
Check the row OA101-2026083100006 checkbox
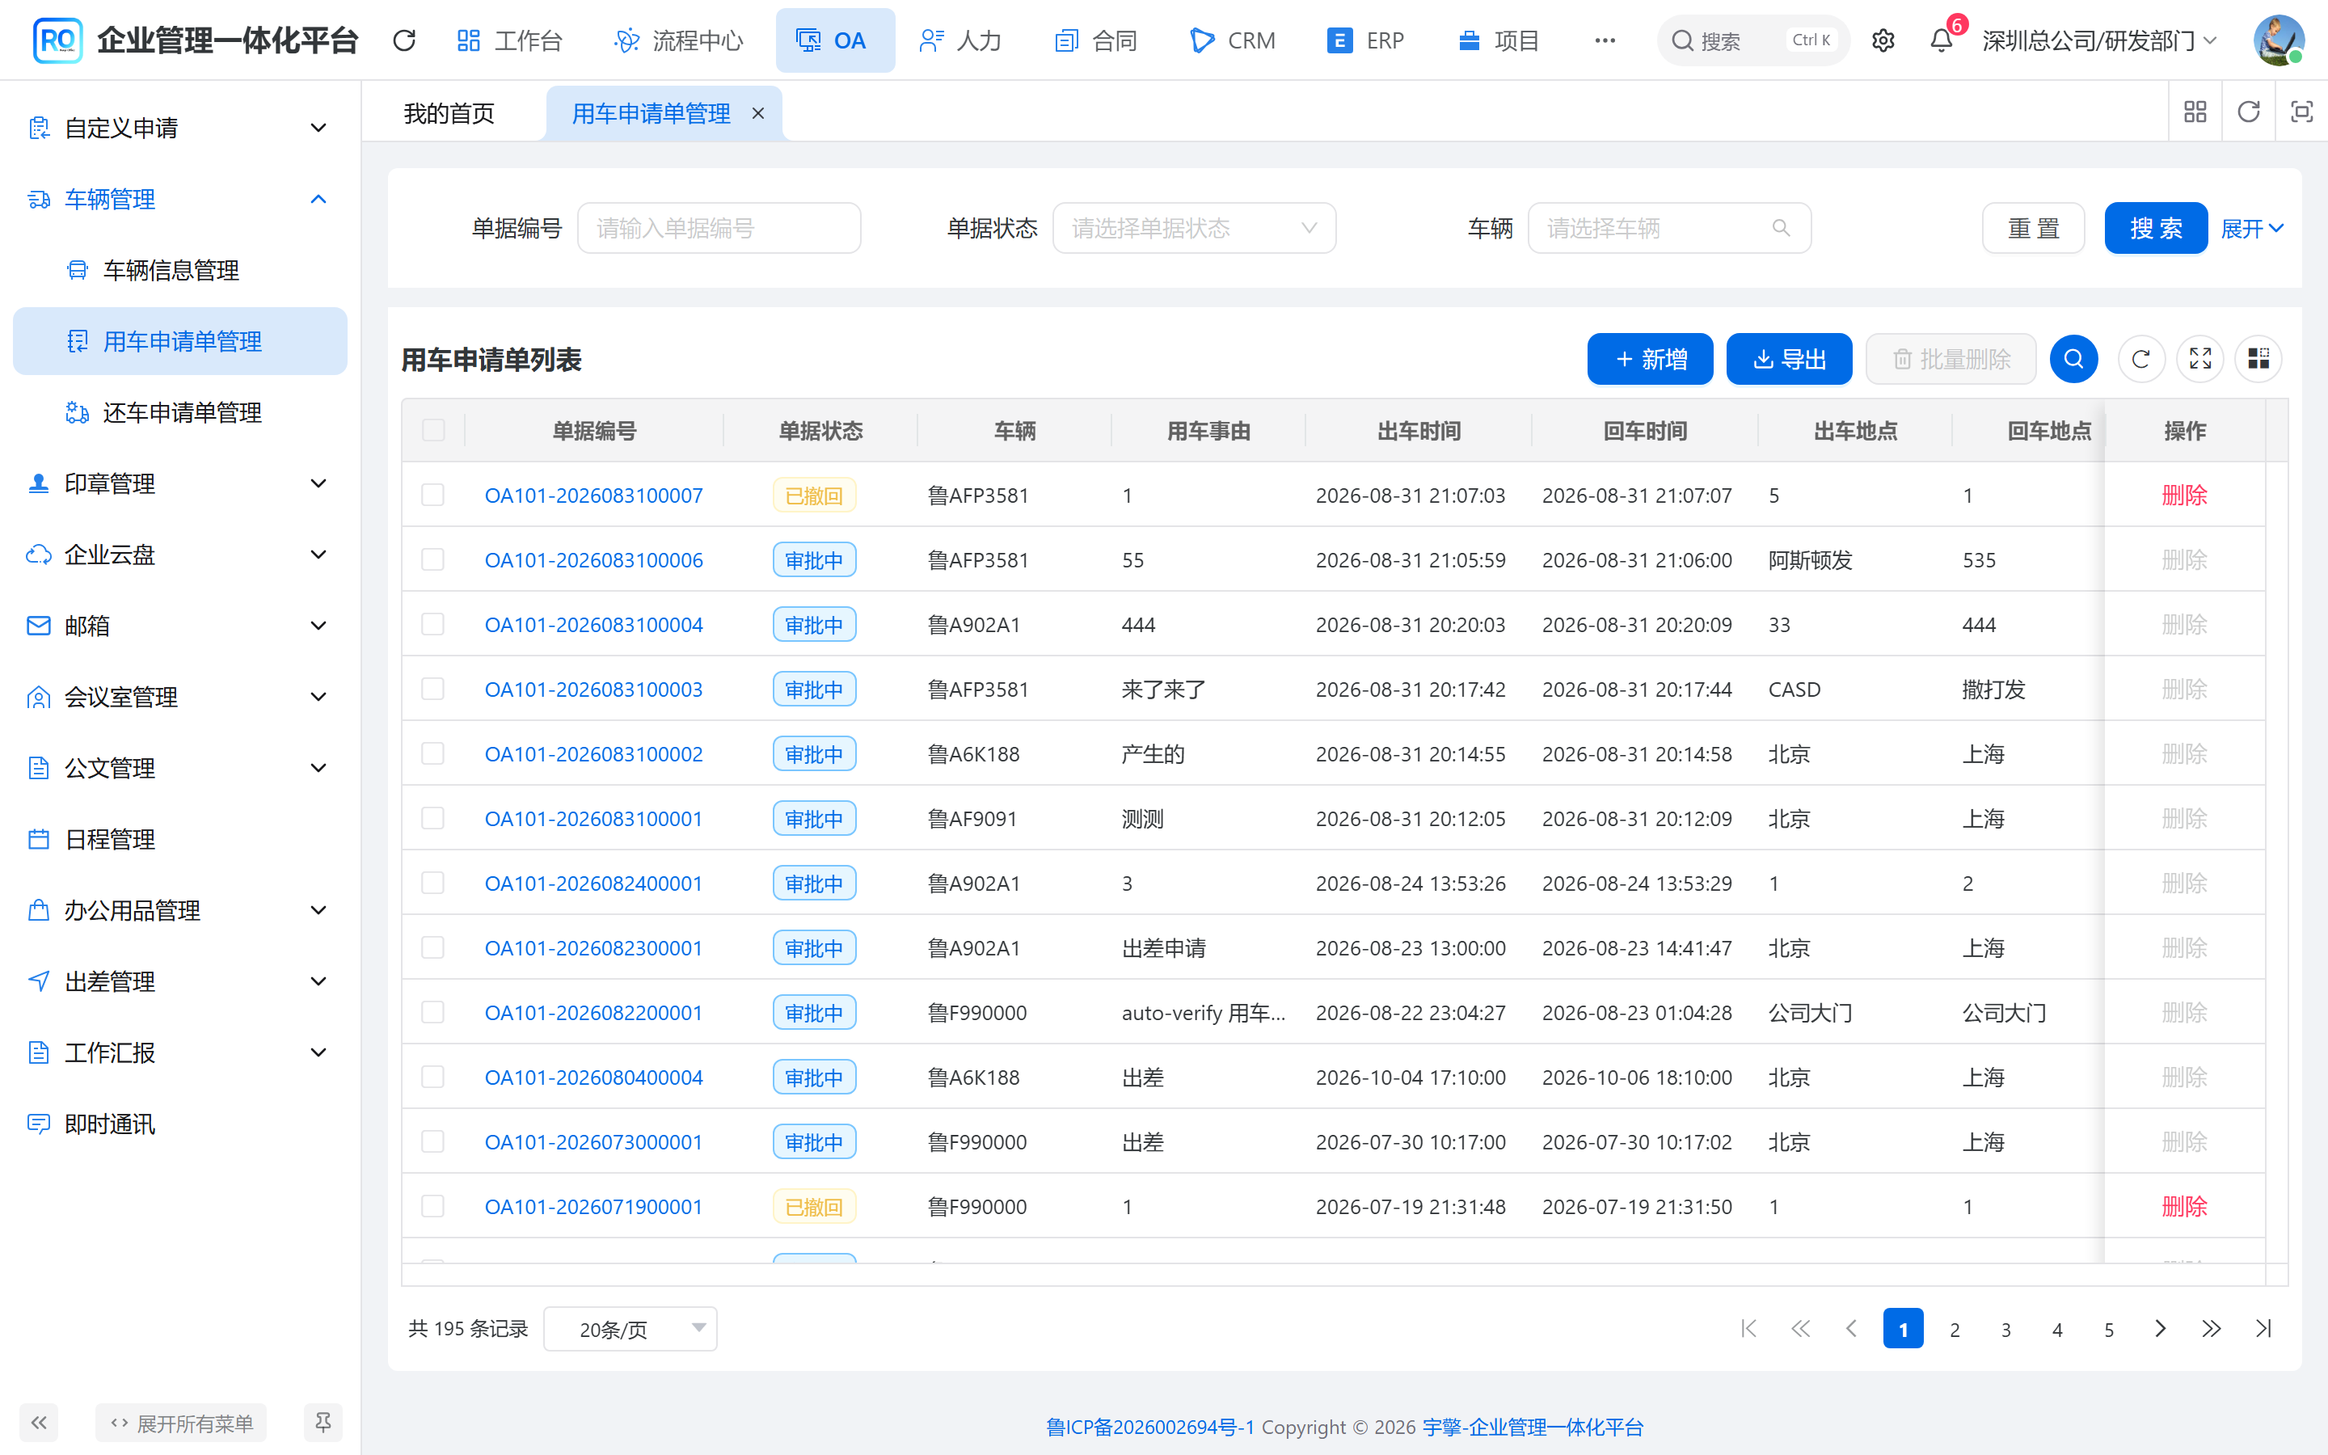[433, 559]
